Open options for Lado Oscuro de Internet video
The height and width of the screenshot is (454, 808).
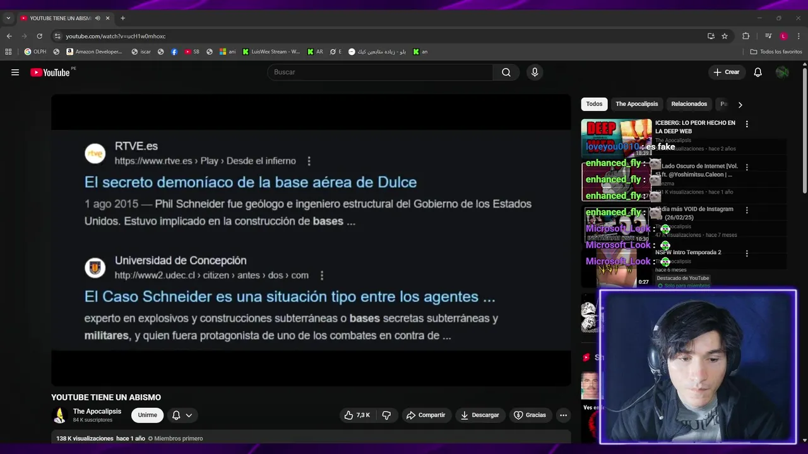pos(747,167)
